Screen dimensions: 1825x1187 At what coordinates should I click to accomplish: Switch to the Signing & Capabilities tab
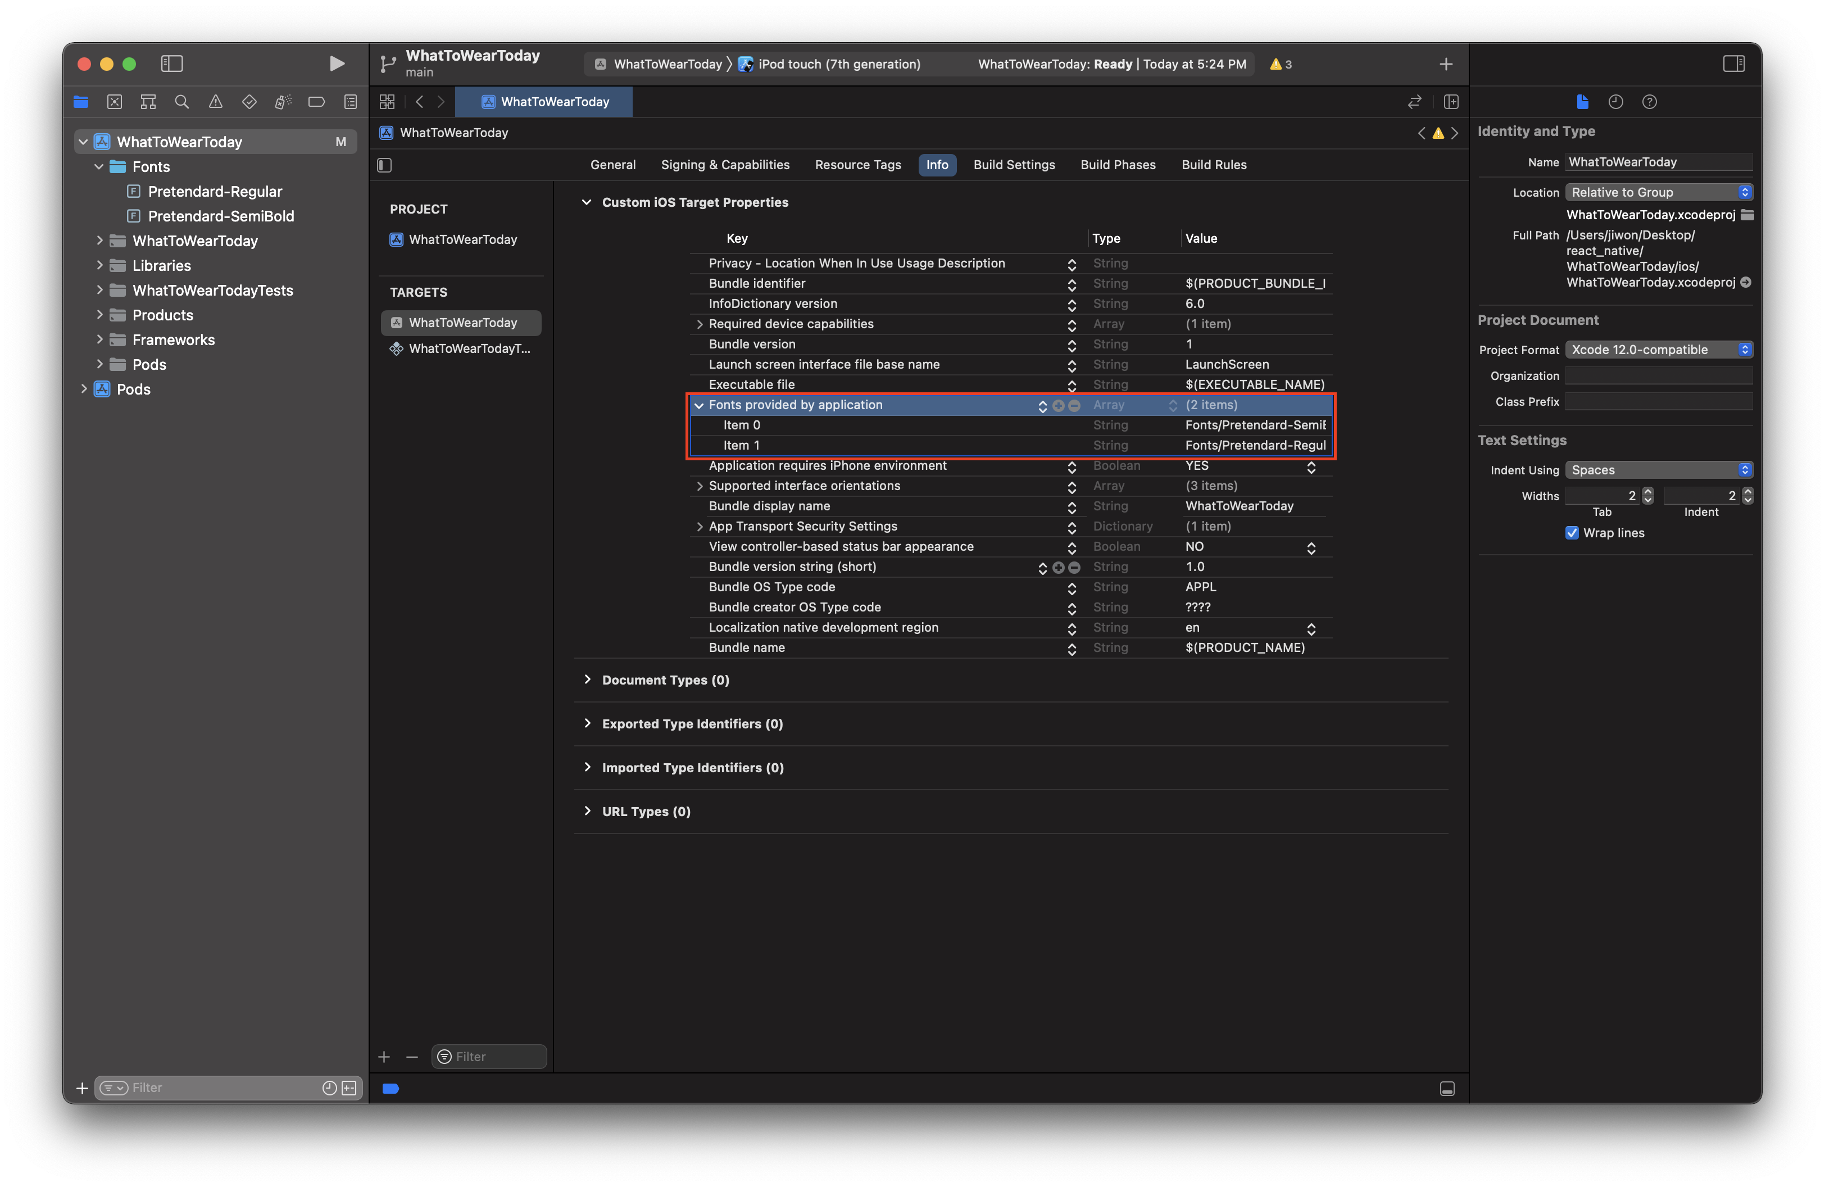[725, 165]
